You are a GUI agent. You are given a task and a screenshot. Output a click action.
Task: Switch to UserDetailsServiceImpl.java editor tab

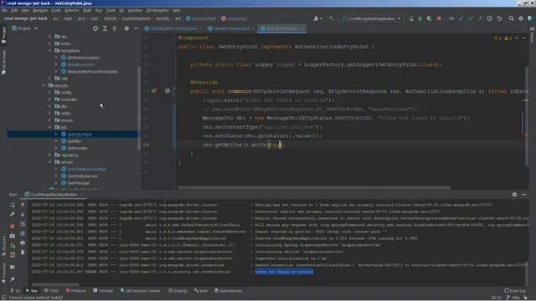pos(173,28)
